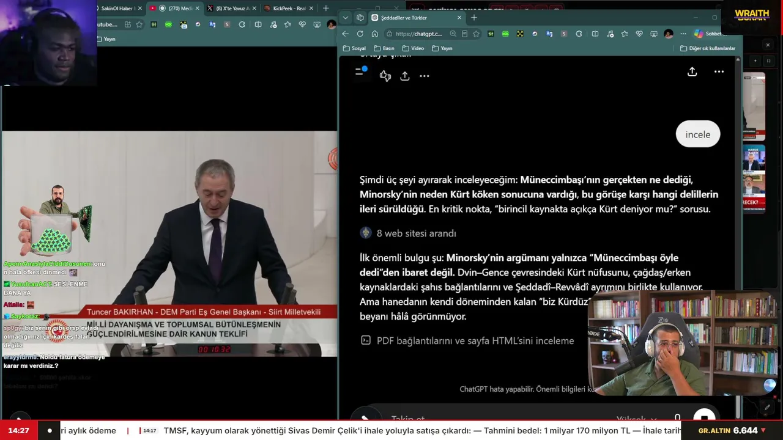Open extensions puzzle icon in YouTube window
This screenshot has height=440, width=783.
242,24
